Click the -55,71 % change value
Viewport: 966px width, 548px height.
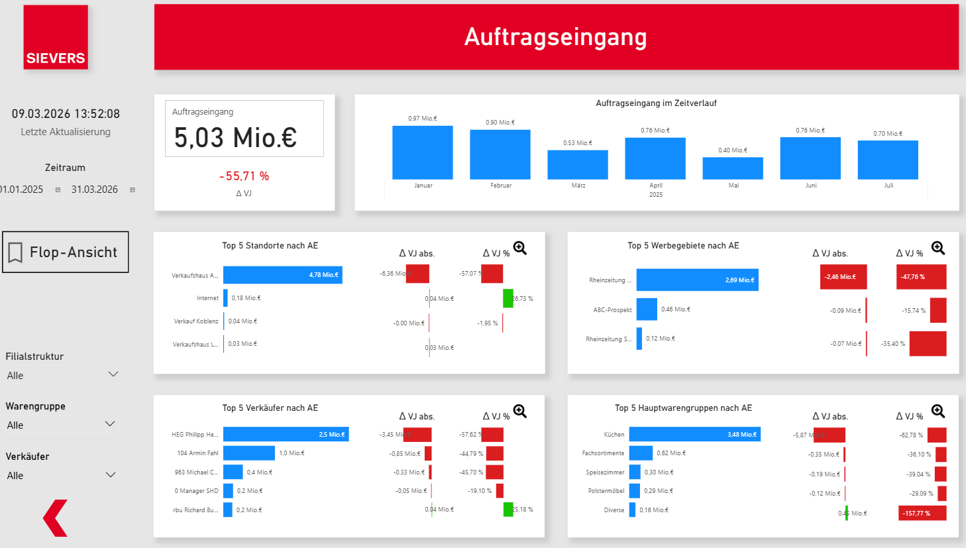pos(244,176)
